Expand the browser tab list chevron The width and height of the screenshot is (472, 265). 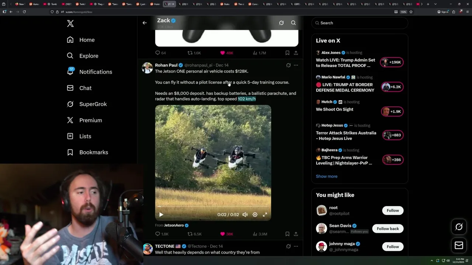[435, 4]
